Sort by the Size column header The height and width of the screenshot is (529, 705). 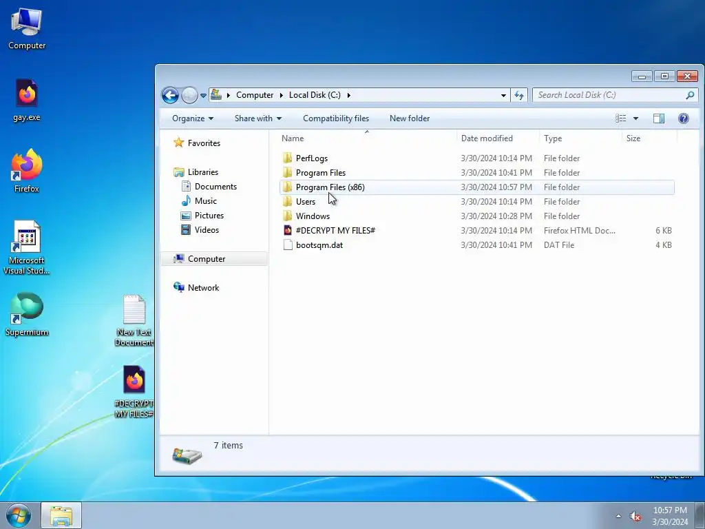(649, 138)
